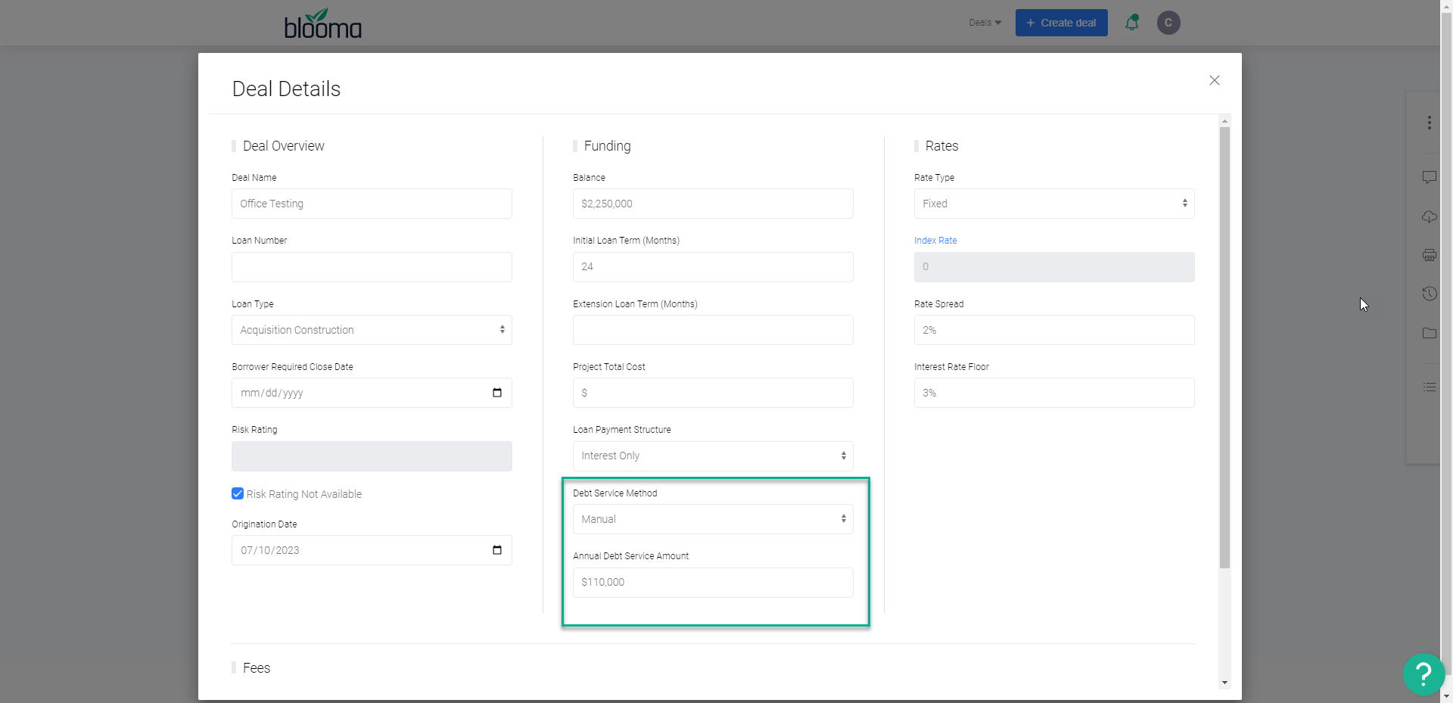Open the list icon in sidebar
Screen dimensions: 1453x703
(x=1430, y=387)
